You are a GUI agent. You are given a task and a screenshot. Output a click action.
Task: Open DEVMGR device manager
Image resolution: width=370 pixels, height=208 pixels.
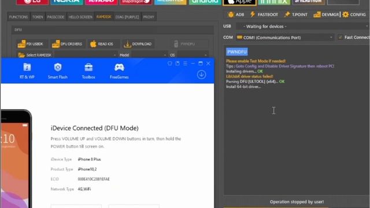326,14
